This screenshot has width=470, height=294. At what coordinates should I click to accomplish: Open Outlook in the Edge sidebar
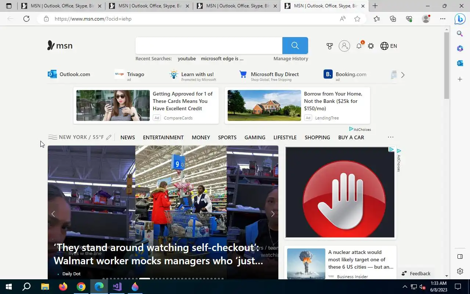460,63
